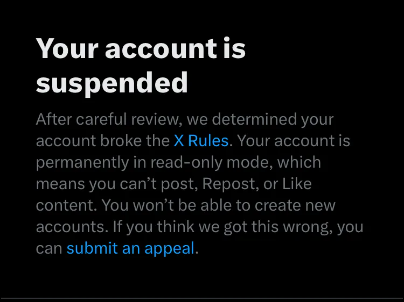Click the submit an appeal link
The image size is (404, 302).
pos(130,248)
